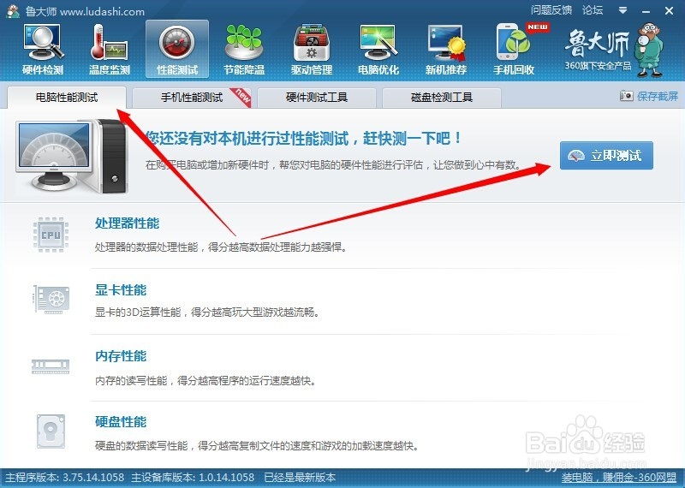The width and height of the screenshot is (685, 488).
Task: Open 温度监测 temperature monitor icon
Action: [110, 50]
